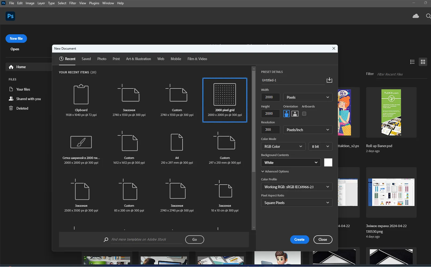Click the Photoshop home logo icon
This screenshot has height=267, width=431.
10,16
